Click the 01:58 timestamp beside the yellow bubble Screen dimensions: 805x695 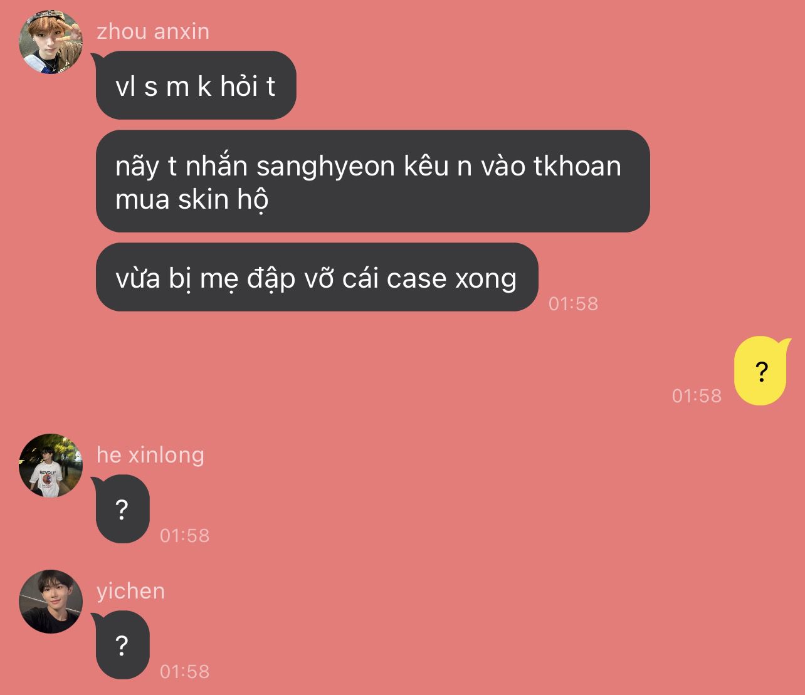coord(697,396)
